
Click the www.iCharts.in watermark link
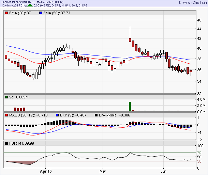[193, 2]
